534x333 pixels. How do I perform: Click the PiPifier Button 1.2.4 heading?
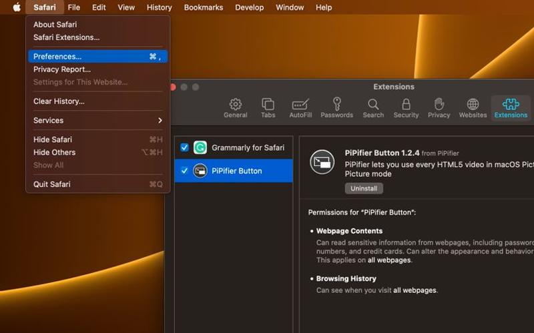point(382,153)
